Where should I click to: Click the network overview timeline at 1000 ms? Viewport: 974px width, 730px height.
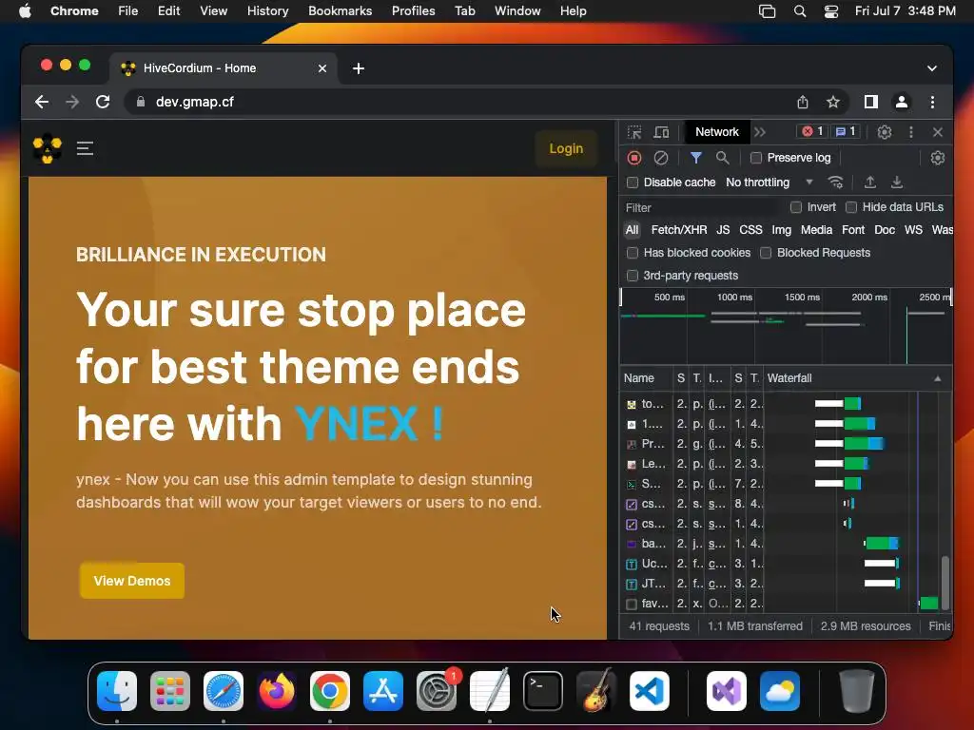(735, 298)
